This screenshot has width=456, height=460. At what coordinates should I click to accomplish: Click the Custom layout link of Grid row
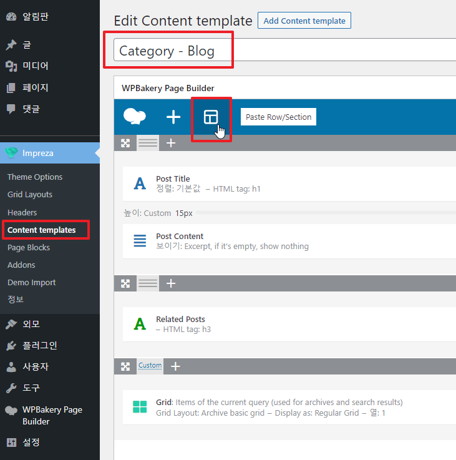tap(150, 366)
